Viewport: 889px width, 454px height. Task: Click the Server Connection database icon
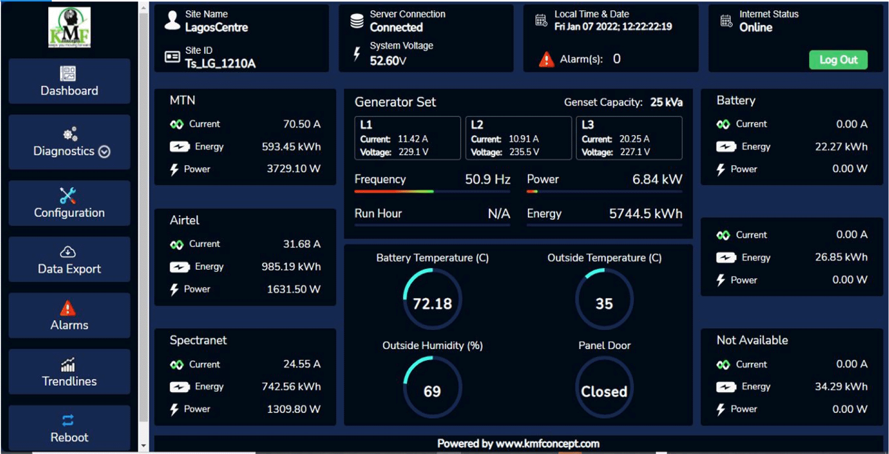tap(357, 21)
